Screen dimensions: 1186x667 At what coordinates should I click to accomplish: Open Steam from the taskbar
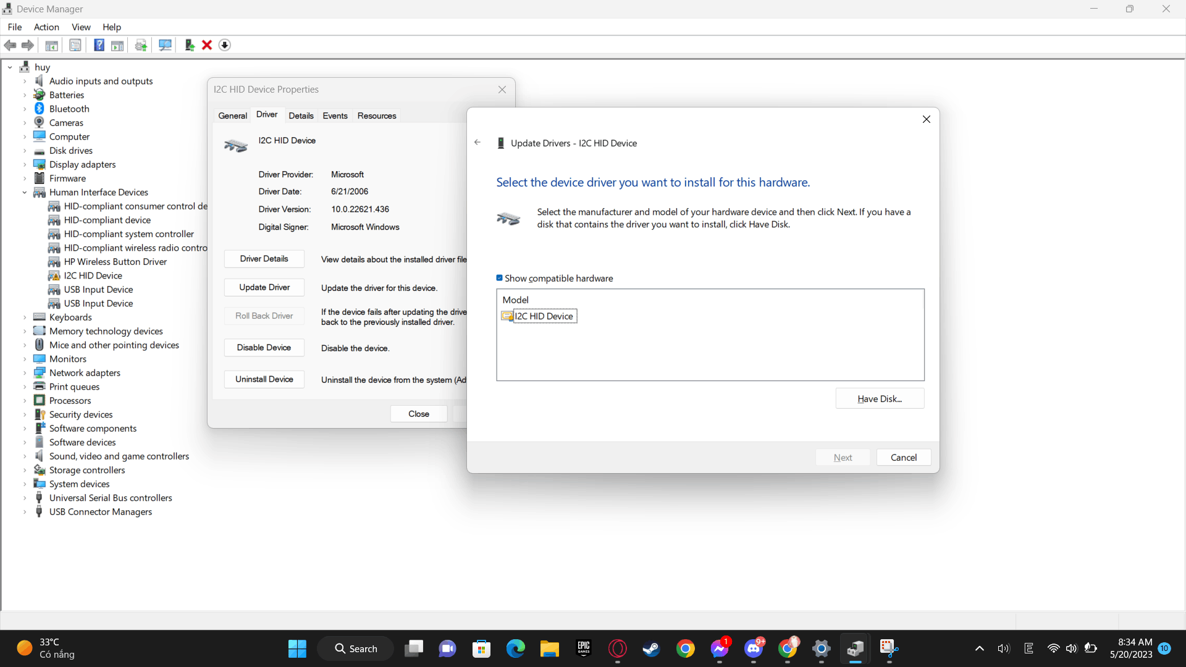[651, 648]
